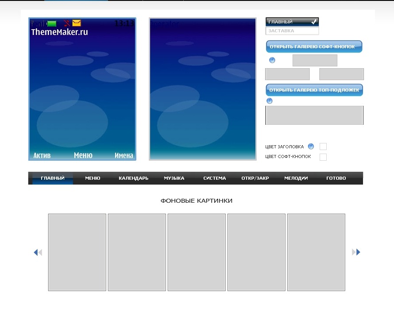Select the fifth background picture thumbnail

pos(317,252)
